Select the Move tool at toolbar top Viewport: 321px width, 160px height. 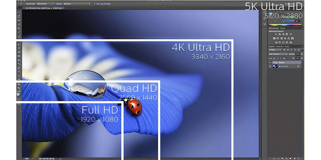coord(18,12)
